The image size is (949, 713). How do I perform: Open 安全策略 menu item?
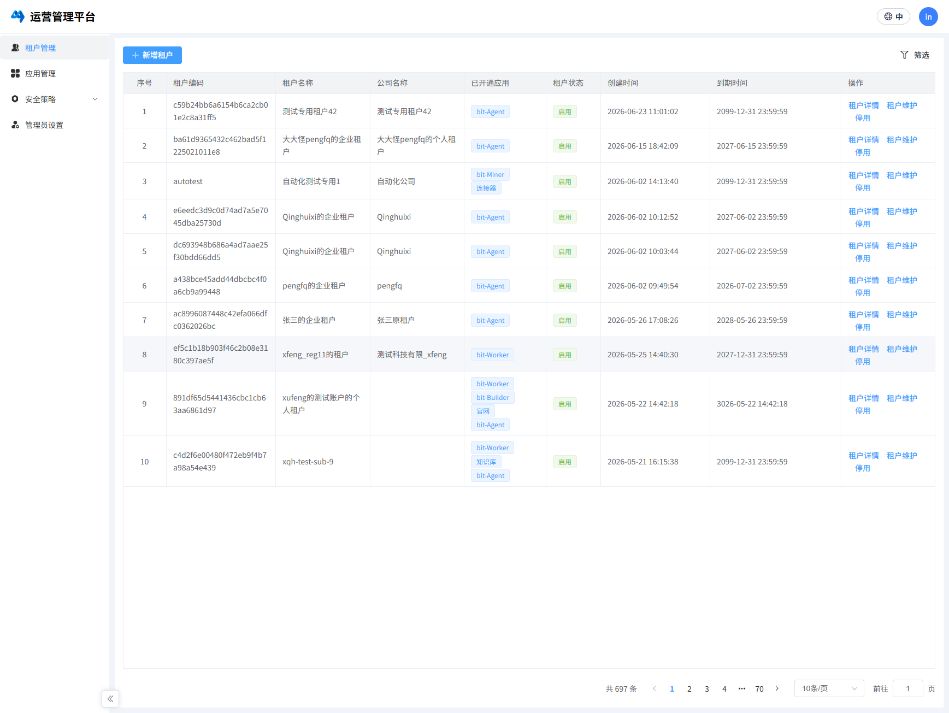55,99
